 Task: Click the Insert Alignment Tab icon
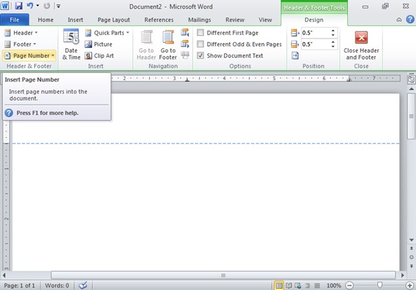pyautogui.click(x=295, y=55)
